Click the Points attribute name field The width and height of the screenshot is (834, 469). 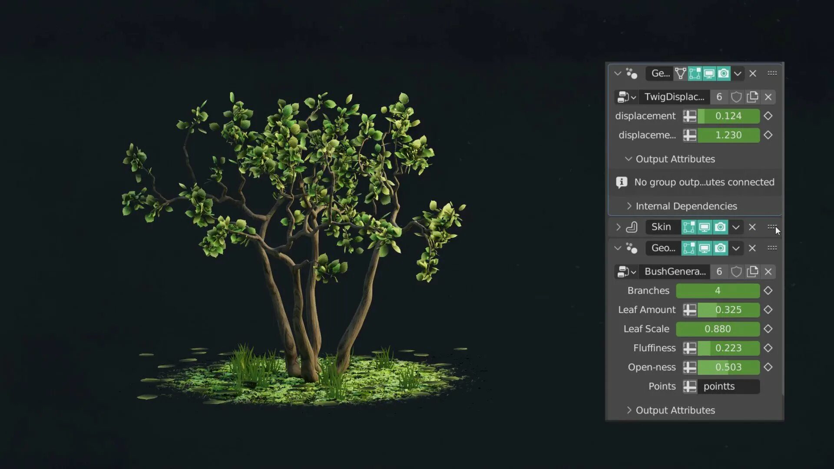pos(728,386)
